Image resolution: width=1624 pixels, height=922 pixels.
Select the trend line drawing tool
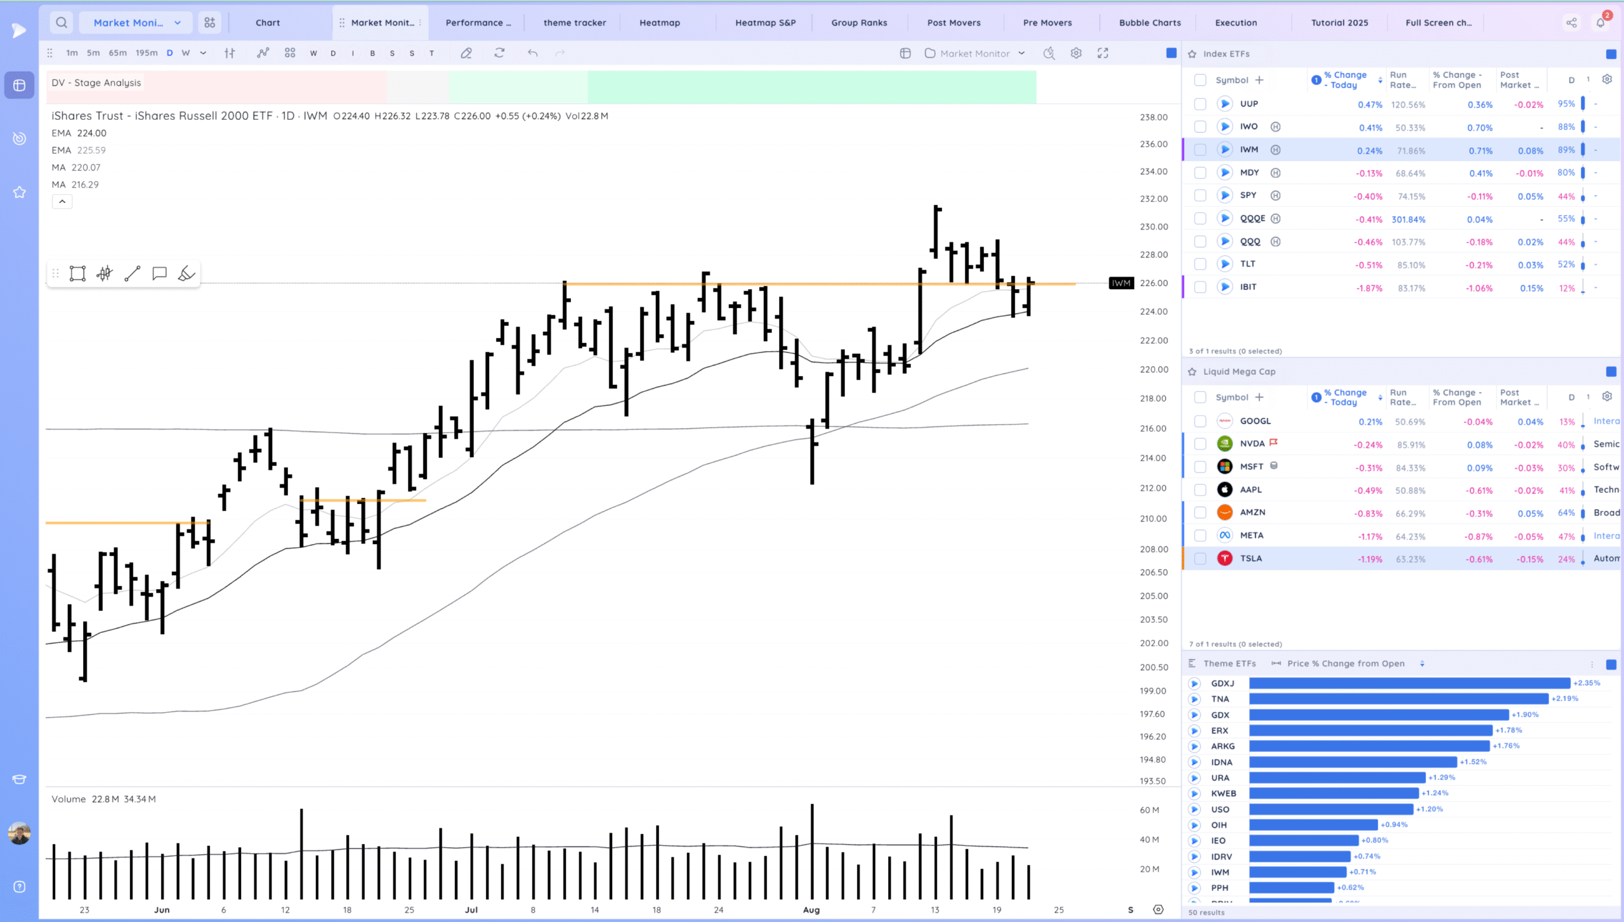point(132,273)
